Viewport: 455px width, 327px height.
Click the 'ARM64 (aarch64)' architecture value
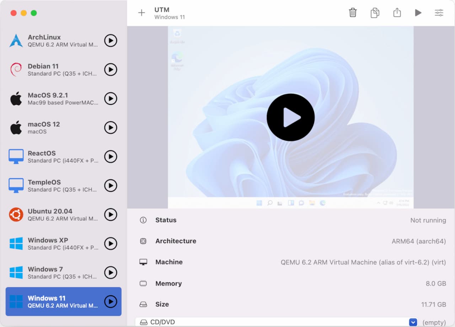tap(419, 241)
